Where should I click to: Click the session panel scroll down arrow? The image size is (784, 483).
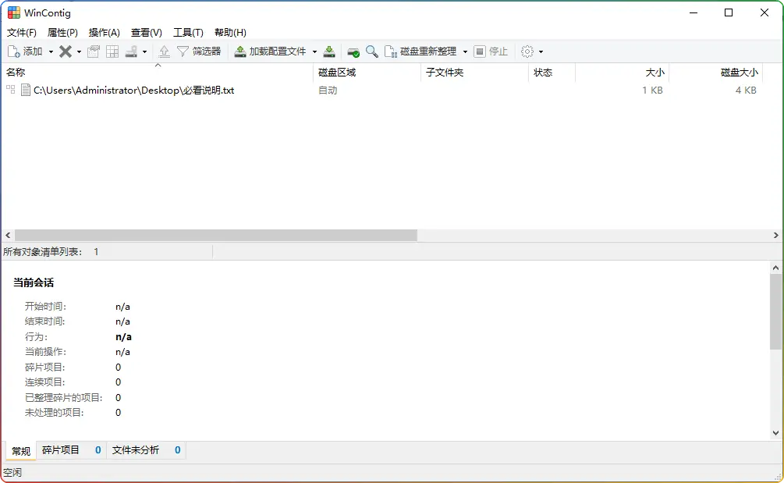[775, 433]
